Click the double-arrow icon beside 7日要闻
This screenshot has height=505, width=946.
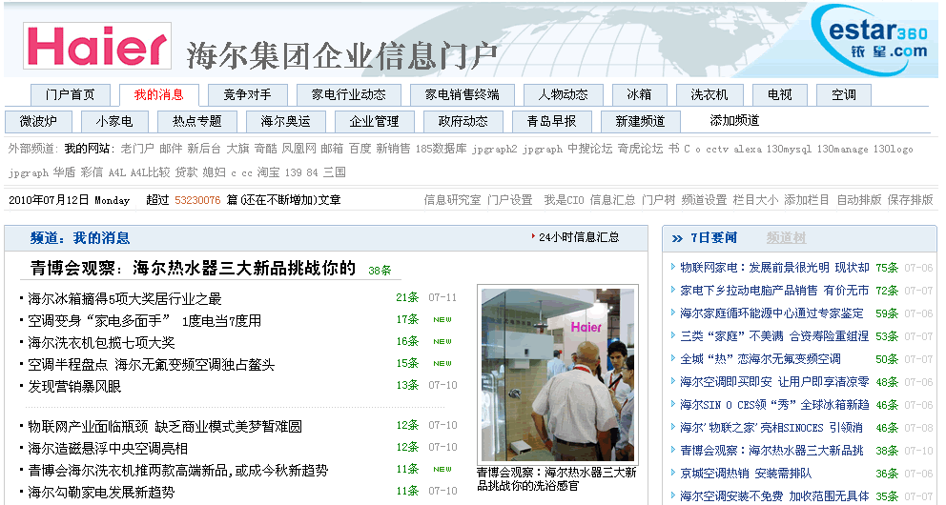coord(677,238)
